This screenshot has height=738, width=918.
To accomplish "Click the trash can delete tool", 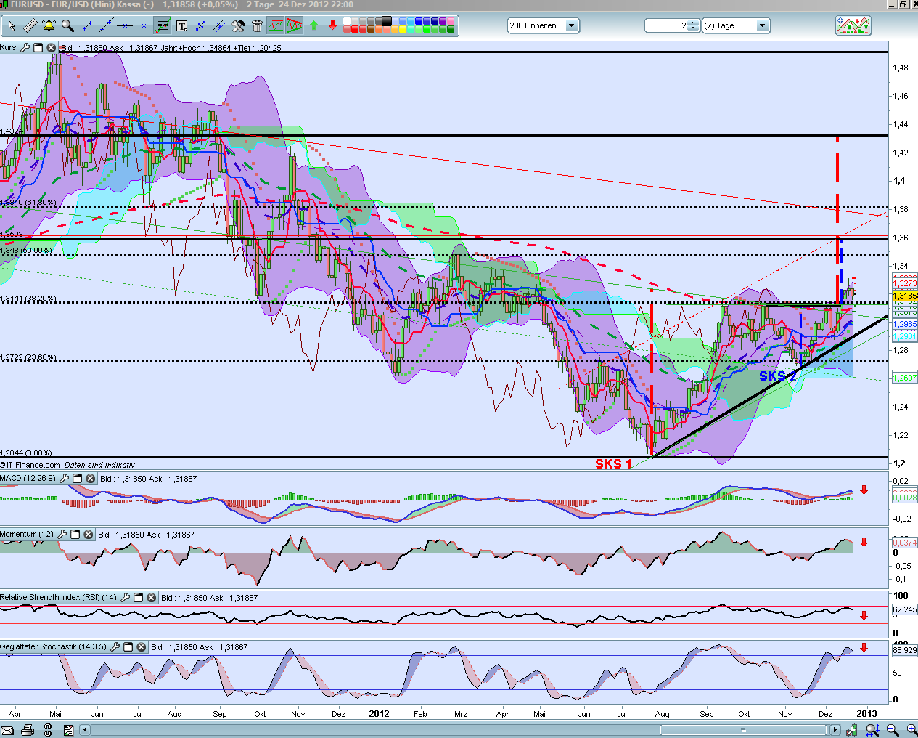I will pyautogui.click(x=257, y=26).
